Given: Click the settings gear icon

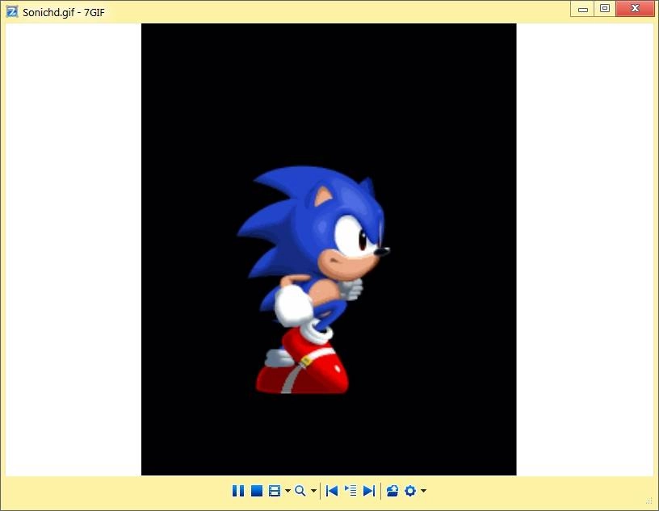Looking at the screenshot, I should pos(410,491).
